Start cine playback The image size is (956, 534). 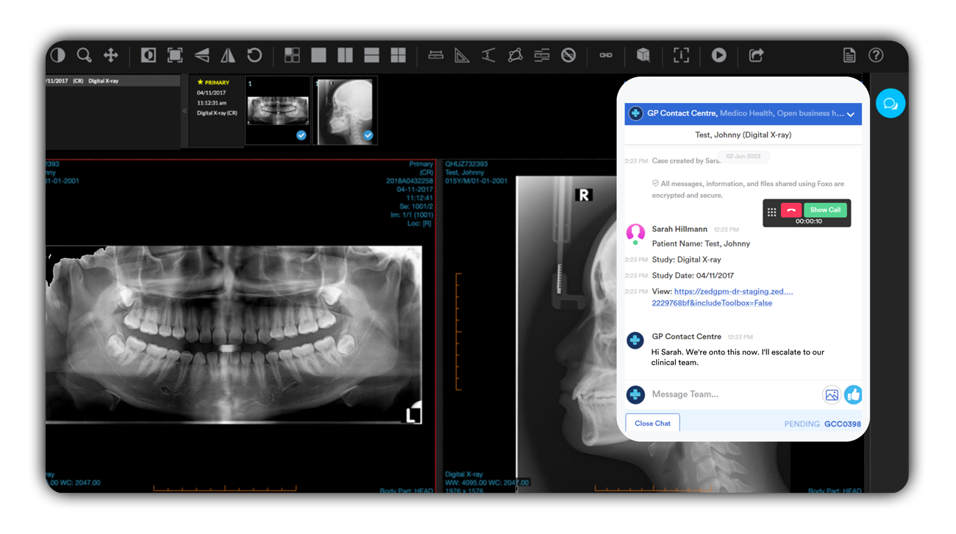(719, 55)
